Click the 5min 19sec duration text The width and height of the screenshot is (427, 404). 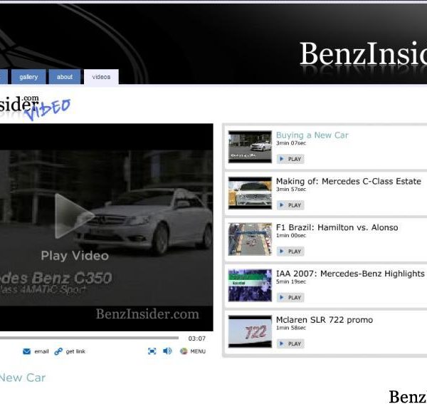[291, 281]
